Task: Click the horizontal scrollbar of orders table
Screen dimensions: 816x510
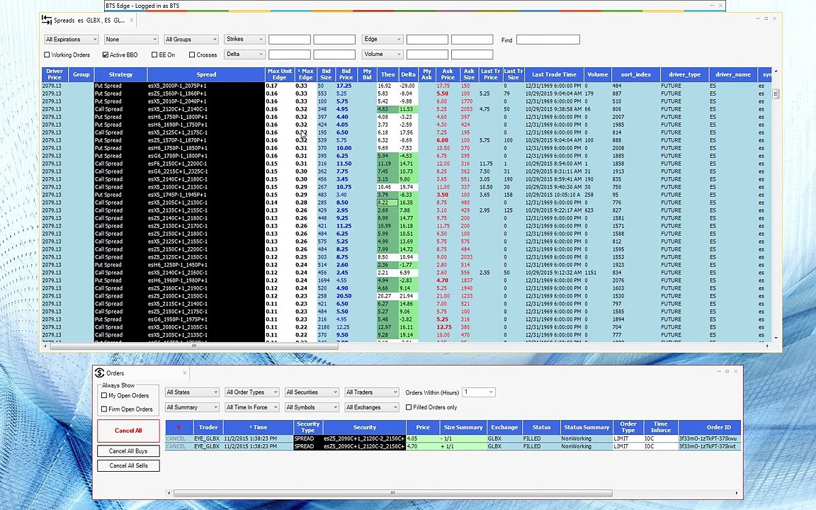Action: [x=393, y=493]
